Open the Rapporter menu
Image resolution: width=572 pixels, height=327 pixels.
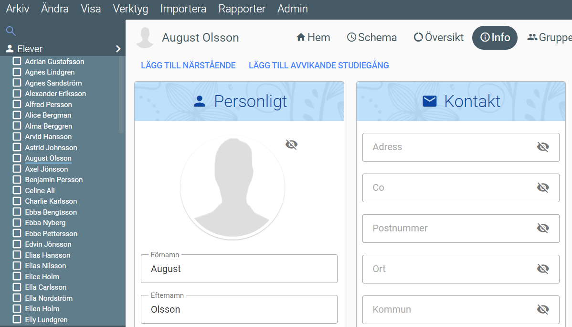[x=242, y=9]
